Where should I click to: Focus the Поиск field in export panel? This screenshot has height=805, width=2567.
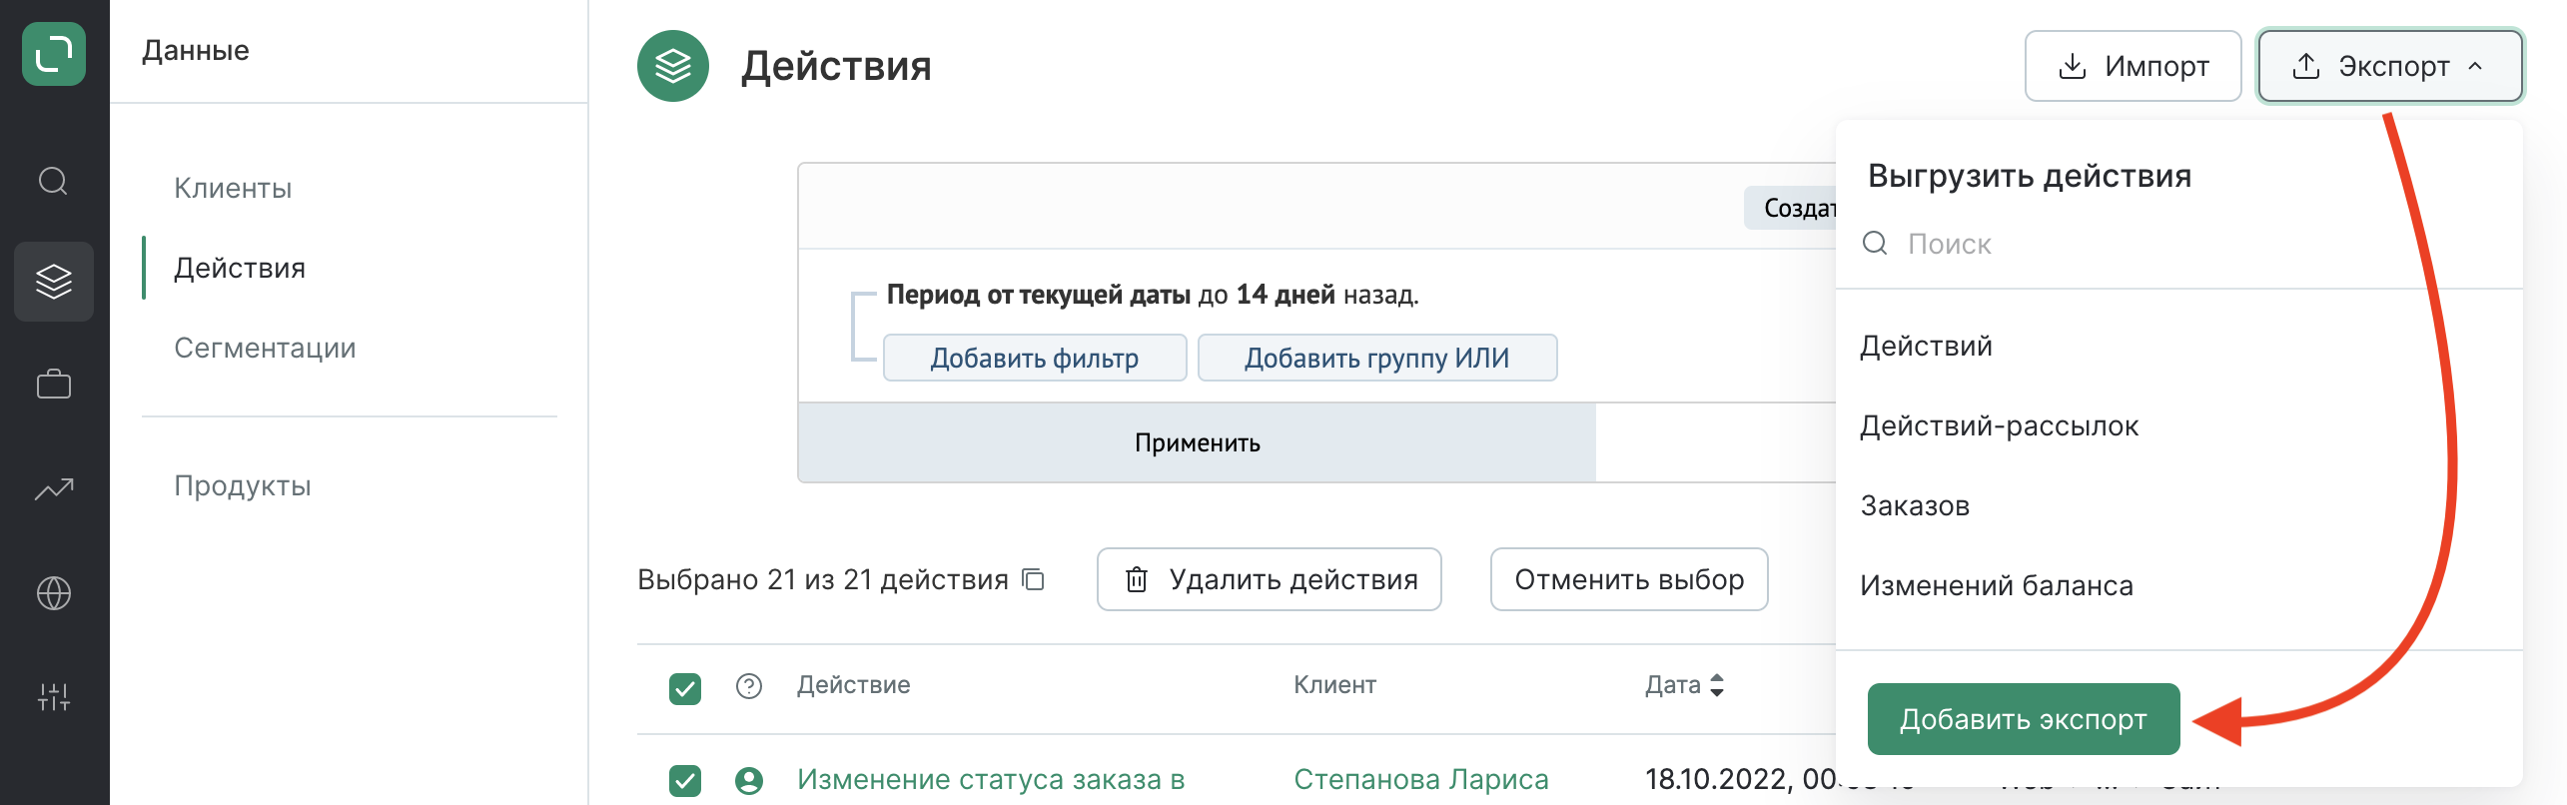2179,244
